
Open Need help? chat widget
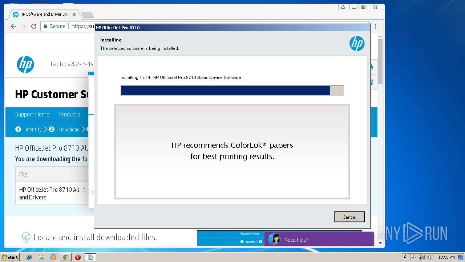pos(319,239)
